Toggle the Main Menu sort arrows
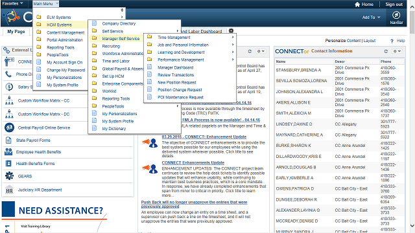The image size is (415, 233). click(x=122, y=10)
